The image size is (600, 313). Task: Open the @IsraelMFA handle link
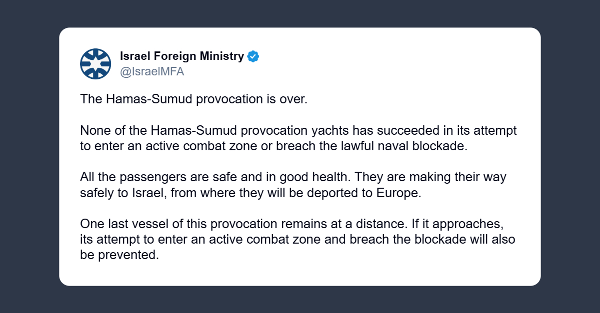point(152,71)
